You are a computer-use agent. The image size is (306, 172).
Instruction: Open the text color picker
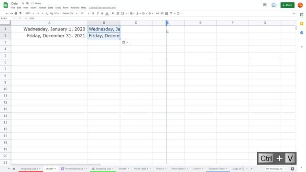(107, 13)
